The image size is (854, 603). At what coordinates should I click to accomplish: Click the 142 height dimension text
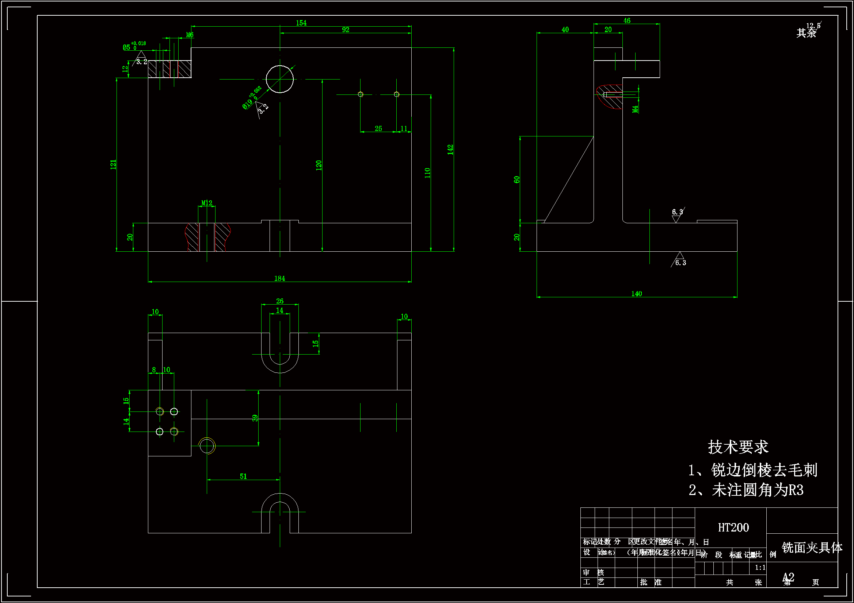click(x=450, y=150)
